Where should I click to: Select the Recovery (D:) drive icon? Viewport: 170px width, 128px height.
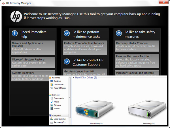tap(147, 109)
